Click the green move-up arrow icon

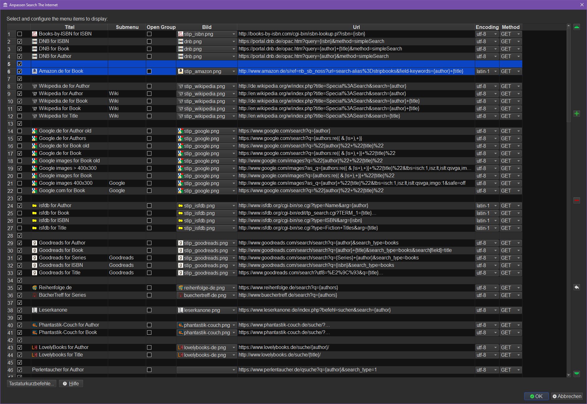click(x=577, y=27)
